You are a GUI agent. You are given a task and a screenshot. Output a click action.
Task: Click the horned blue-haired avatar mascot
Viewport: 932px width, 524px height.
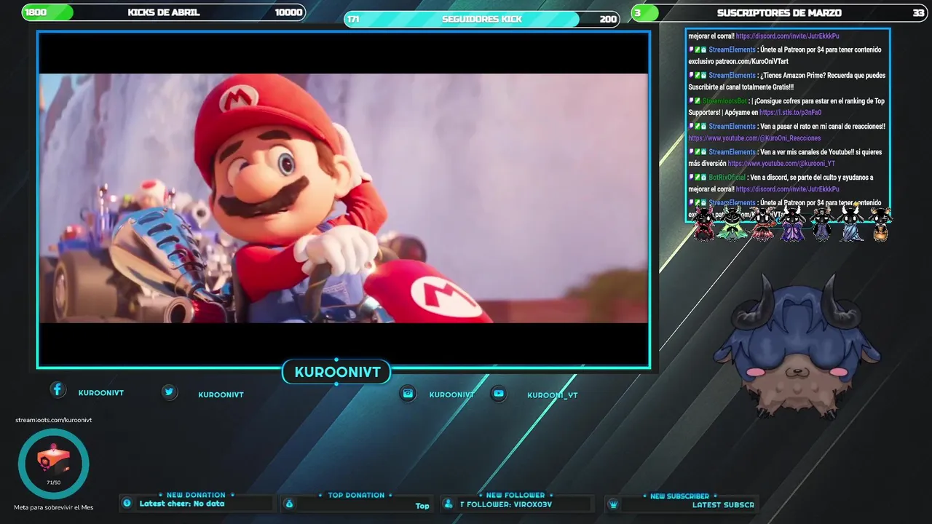click(x=797, y=347)
